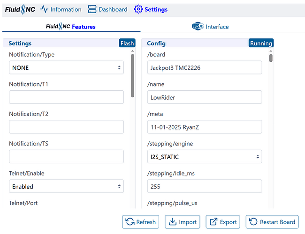Image resolution: width=305 pixels, height=234 pixels.
Task: Click the Restart Board button label
Action: [278, 222]
